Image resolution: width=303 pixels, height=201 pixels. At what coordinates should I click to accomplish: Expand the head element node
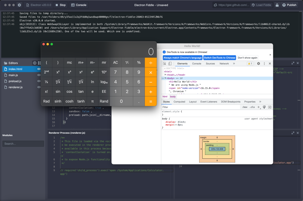click(x=166, y=75)
